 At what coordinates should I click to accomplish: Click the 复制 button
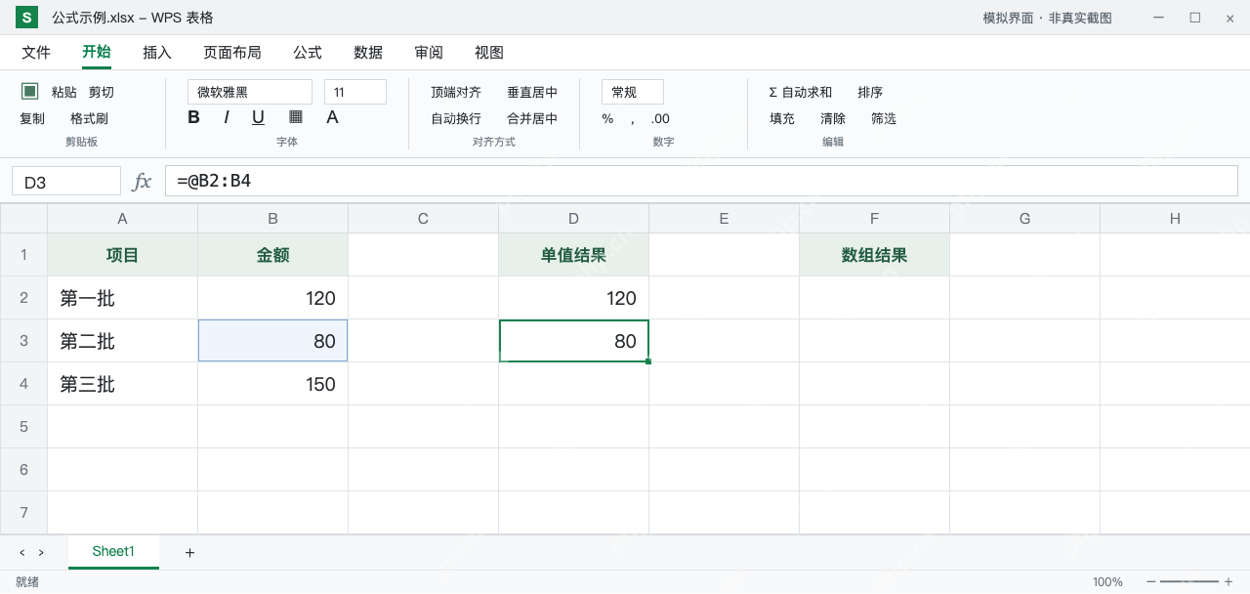tap(32, 118)
